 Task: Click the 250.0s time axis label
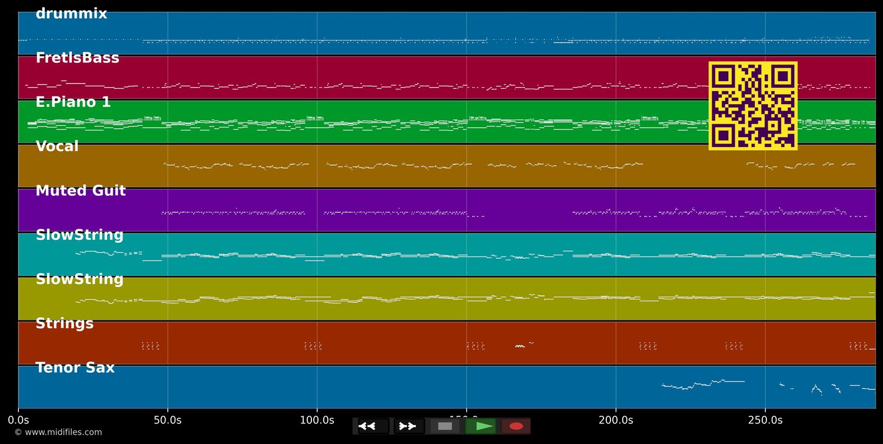pyautogui.click(x=765, y=420)
